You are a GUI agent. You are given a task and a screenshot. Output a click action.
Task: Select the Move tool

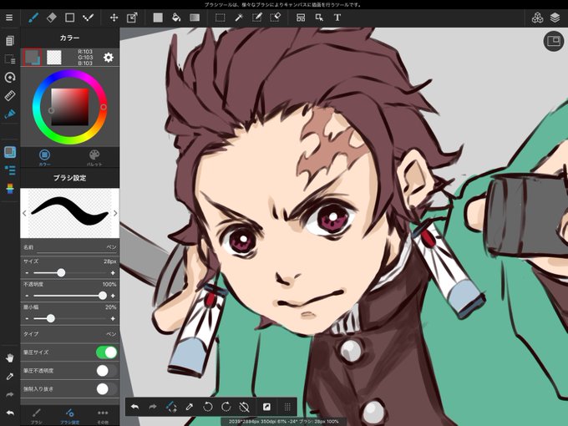pos(114,18)
